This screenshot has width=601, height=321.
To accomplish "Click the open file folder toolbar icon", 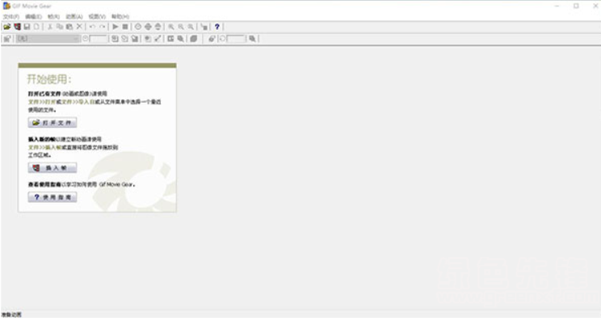I will click(x=7, y=27).
